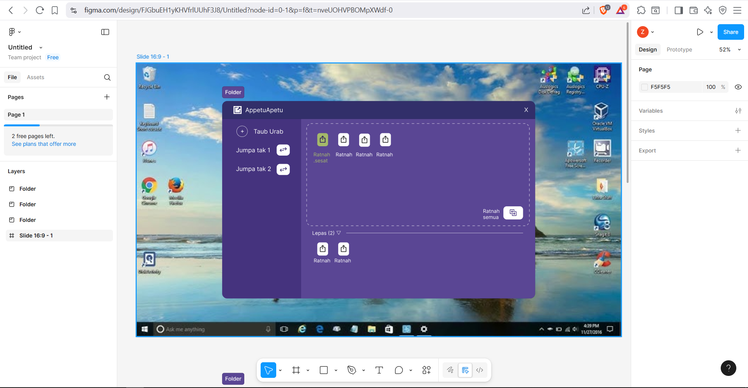Viewport: 748px width, 388px height.
Task: Switch to the Assets tab
Action: pyautogui.click(x=35, y=77)
